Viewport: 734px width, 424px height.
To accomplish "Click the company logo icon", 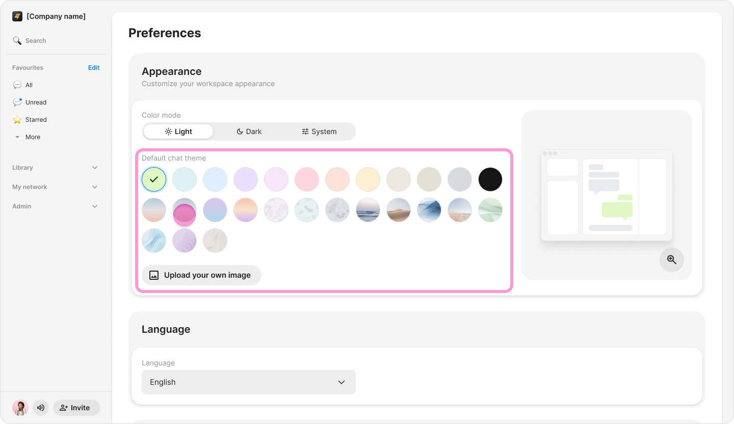I will tap(17, 16).
